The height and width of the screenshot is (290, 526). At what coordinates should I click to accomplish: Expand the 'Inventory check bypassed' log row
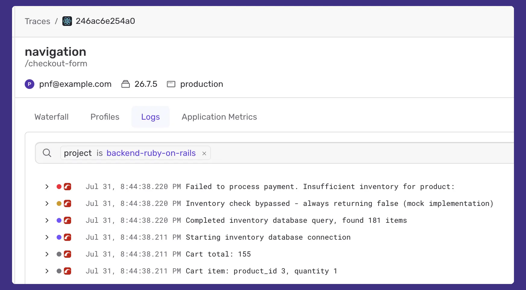(47, 203)
